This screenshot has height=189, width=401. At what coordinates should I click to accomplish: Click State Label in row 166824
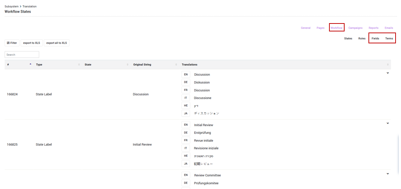[x=44, y=94]
